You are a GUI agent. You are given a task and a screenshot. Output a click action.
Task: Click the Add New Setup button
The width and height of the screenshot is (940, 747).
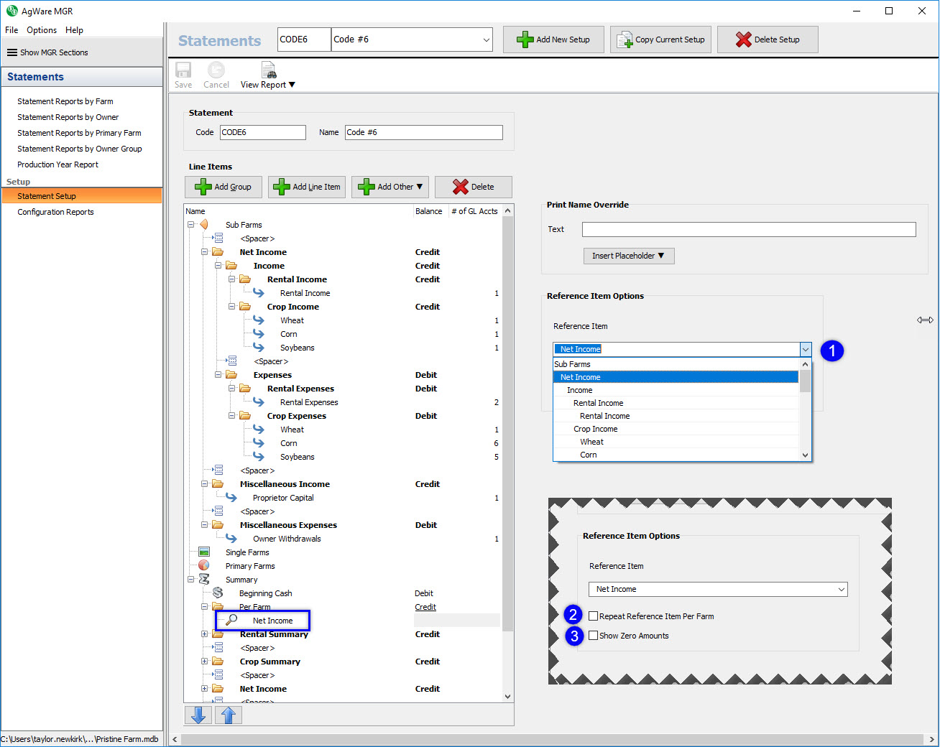553,40
